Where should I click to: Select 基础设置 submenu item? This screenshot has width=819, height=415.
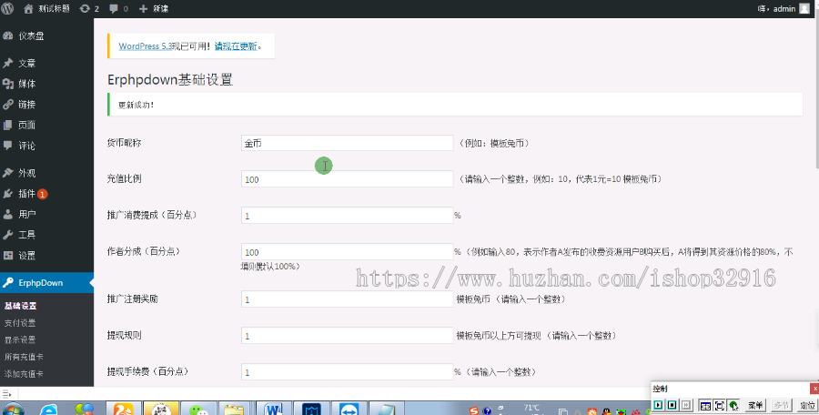(21, 306)
